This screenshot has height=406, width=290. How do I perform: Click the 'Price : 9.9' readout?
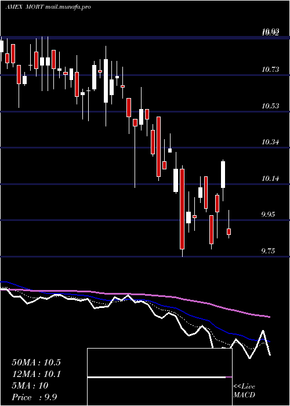pos(34,397)
